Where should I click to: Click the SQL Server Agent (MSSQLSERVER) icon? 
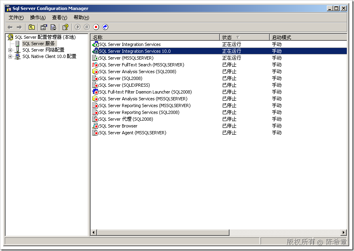[95, 133]
